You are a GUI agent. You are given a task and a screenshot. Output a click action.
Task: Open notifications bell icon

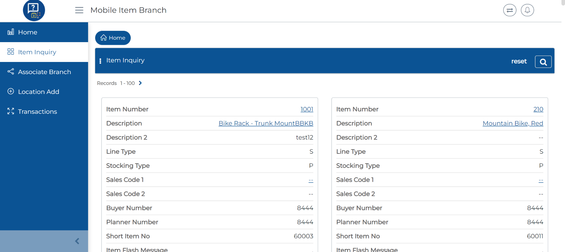pyautogui.click(x=527, y=10)
